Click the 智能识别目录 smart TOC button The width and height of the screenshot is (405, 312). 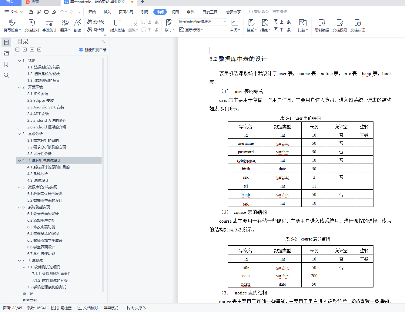92,50
